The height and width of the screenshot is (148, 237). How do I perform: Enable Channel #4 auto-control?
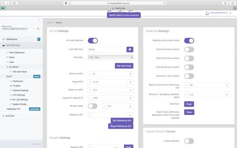189,49
